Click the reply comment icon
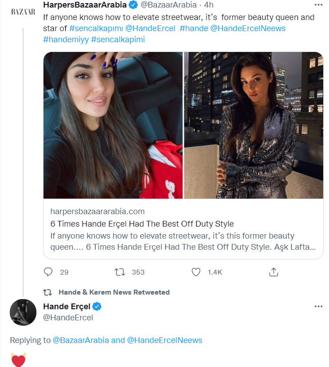This screenshot has width=329, height=367. coord(49,272)
